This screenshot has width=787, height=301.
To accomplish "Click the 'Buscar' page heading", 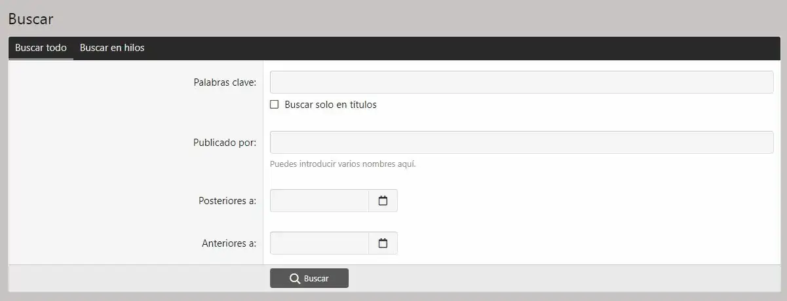I will pyautogui.click(x=31, y=19).
